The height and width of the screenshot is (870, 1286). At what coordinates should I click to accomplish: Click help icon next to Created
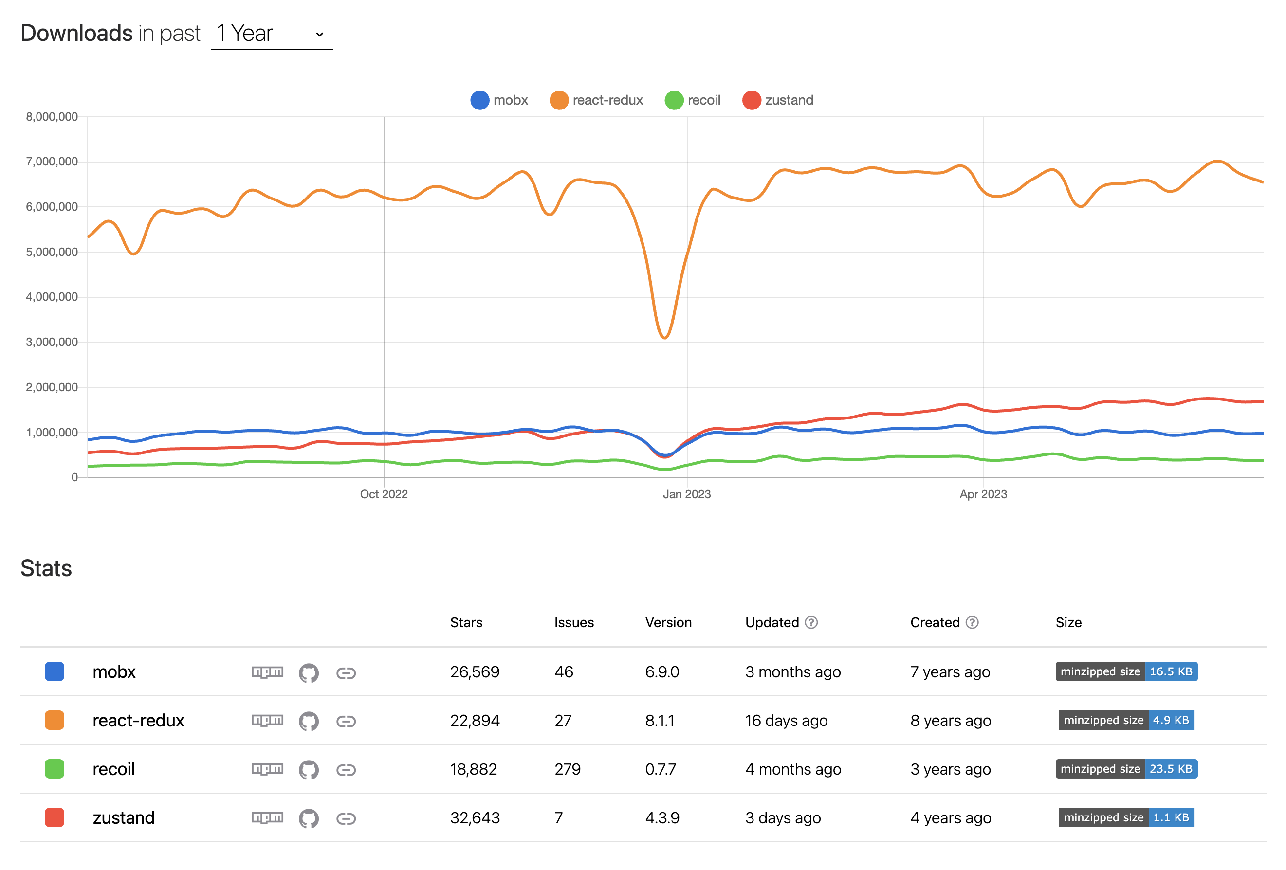972,623
